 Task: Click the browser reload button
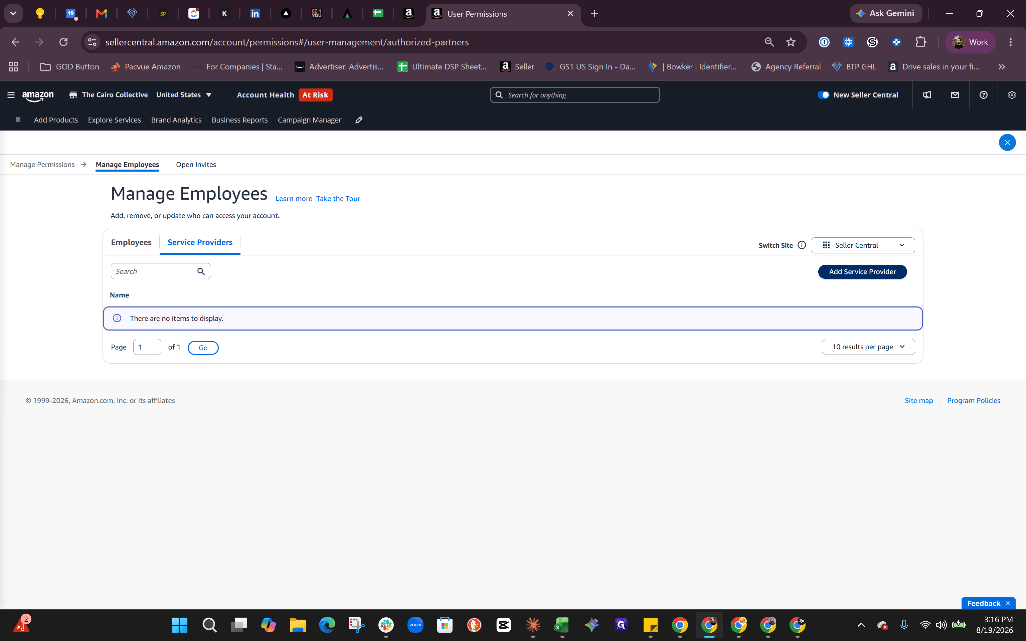[x=63, y=42]
